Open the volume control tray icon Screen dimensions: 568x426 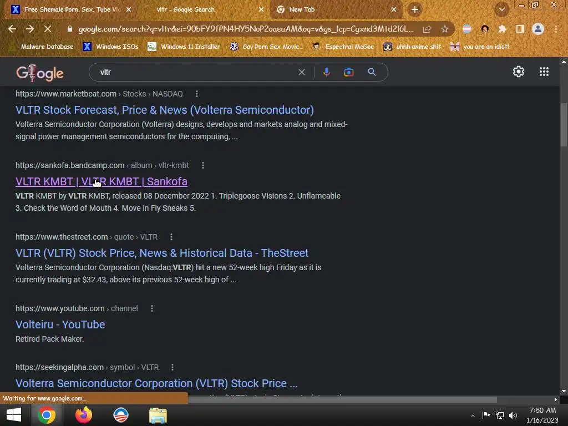[513, 415]
